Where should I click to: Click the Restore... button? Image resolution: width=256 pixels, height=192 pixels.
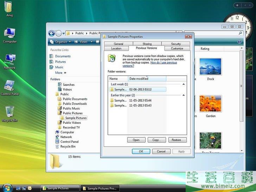(x=178, y=140)
